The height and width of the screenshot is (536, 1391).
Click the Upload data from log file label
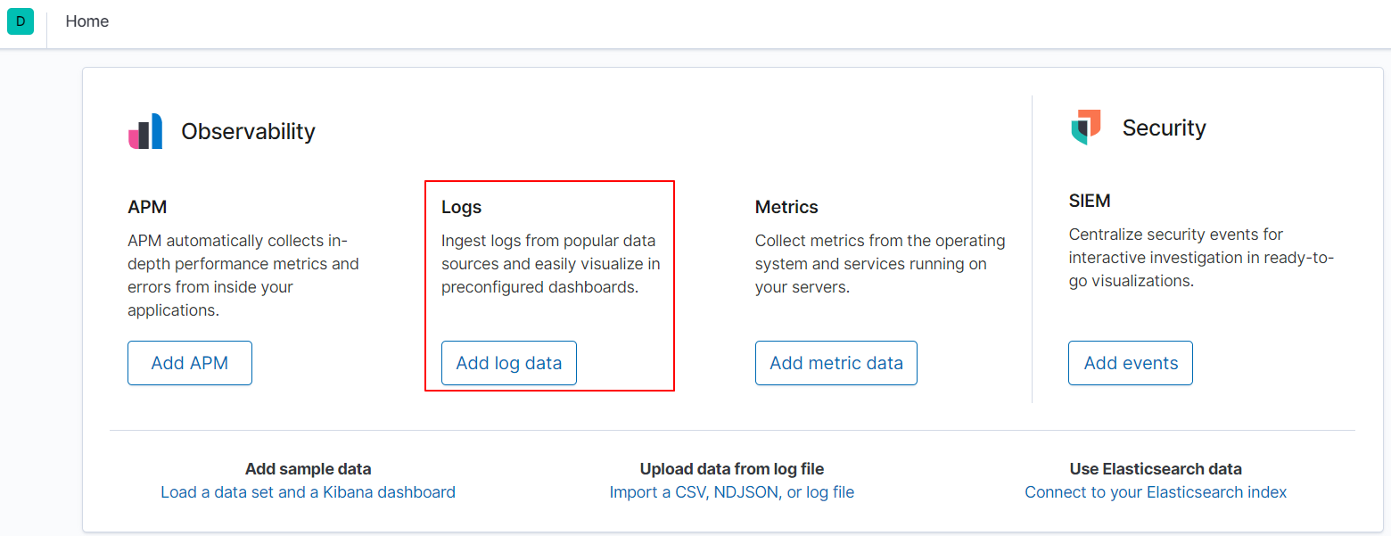pos(732,469)
